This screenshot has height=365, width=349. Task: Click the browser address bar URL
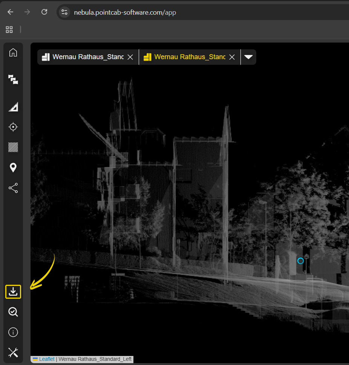coord(125,12)
